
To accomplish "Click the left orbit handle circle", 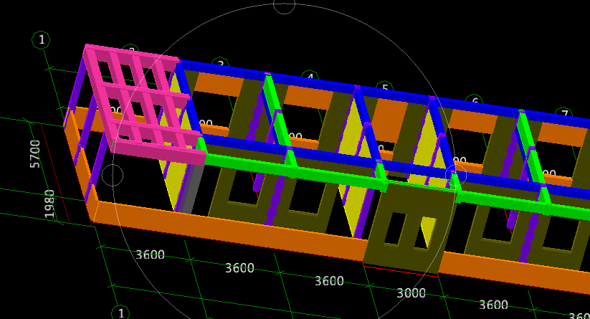I will tap(113, 176).
